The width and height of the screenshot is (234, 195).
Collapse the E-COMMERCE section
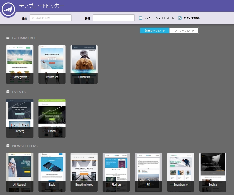[x=8, y=38]
